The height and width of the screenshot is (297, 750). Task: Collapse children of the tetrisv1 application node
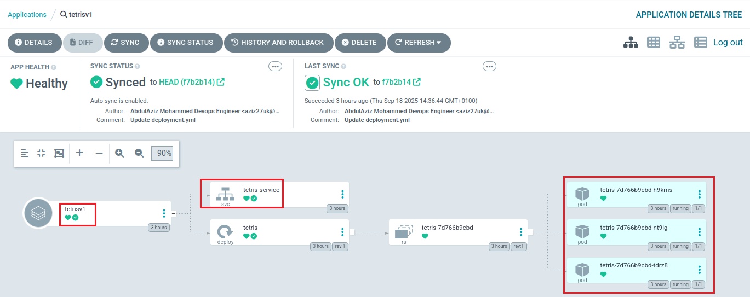[174, 213]
